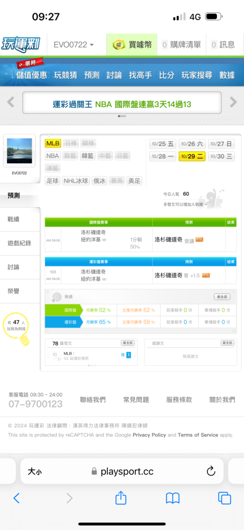Open 購牌清單 purchase list
The width and height of the screenshot is (244, 530).
tap(181, 45)
